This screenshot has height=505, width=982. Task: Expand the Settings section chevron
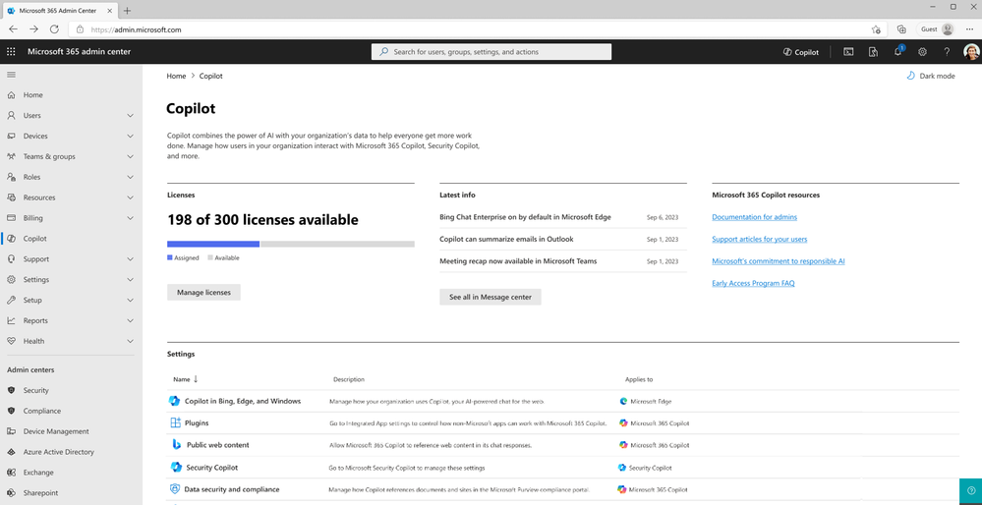[131, 280]
